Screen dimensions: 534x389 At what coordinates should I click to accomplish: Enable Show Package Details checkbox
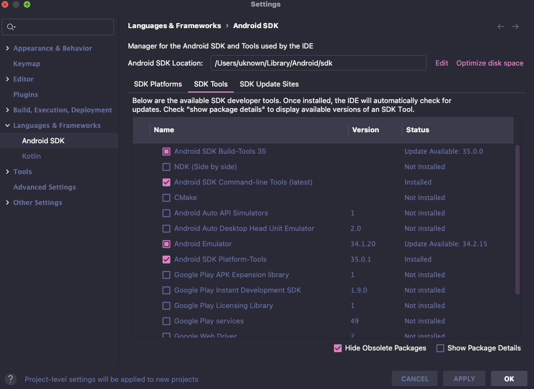point(440,348)
